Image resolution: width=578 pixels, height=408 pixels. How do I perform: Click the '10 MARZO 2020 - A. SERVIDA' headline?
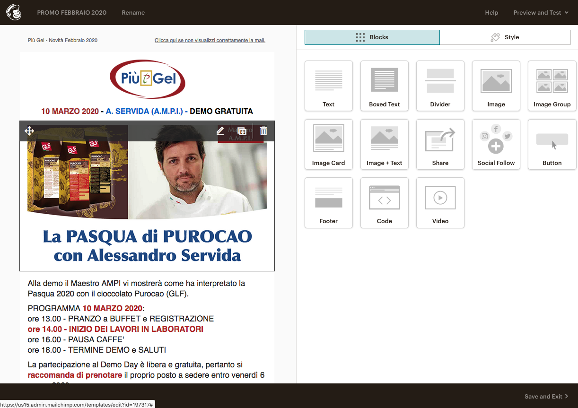(147, 112)
